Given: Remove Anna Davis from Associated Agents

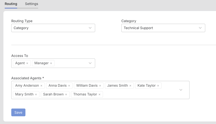Looking at the screenshot, I should 69,86.
